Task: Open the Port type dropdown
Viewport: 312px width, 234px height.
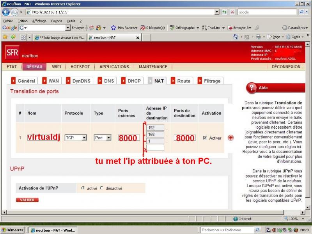Action: [x=108, y=138]
